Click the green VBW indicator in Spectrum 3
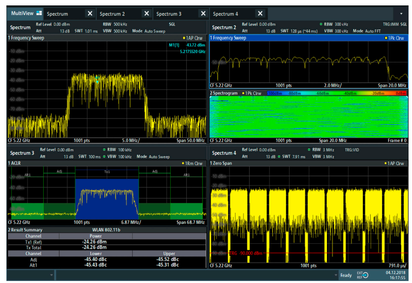412x283 pixels. (104, 156)
